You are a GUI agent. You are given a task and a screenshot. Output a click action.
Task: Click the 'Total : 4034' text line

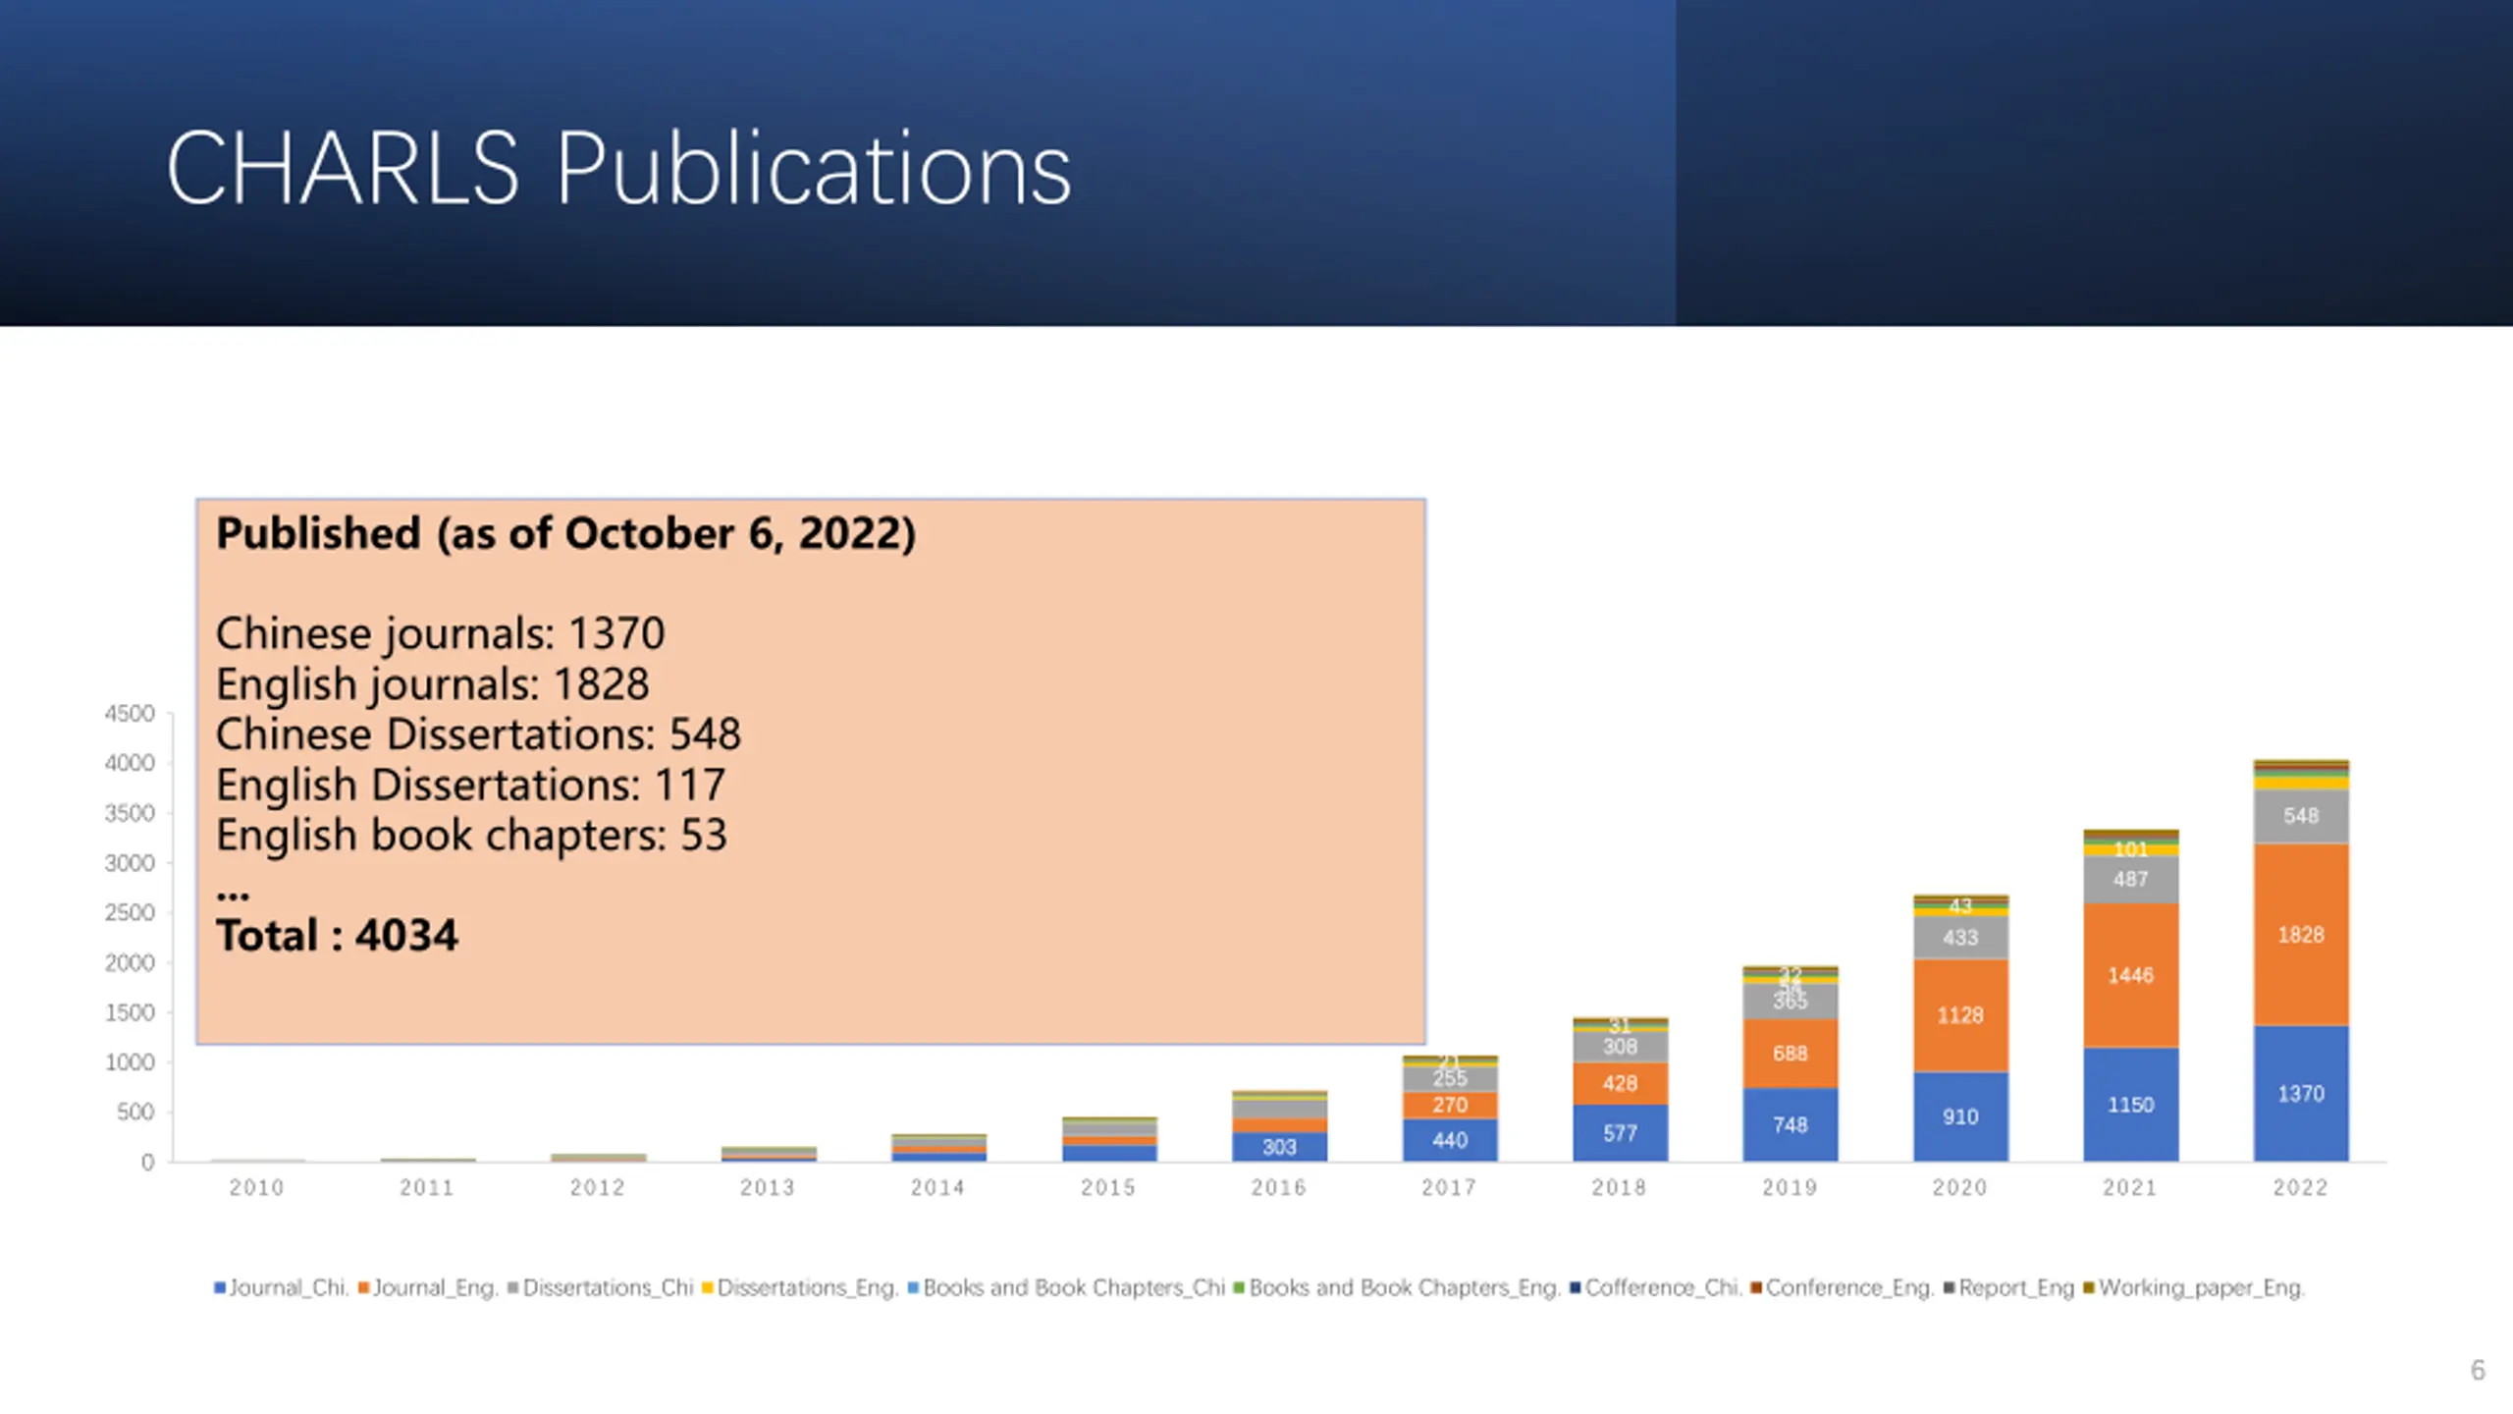click(x=337, y=935)
